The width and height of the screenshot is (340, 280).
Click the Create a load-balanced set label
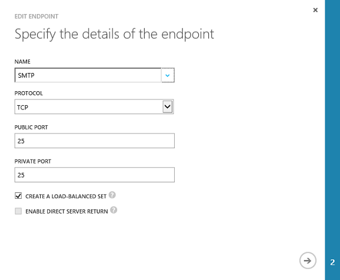coord(66,196)
